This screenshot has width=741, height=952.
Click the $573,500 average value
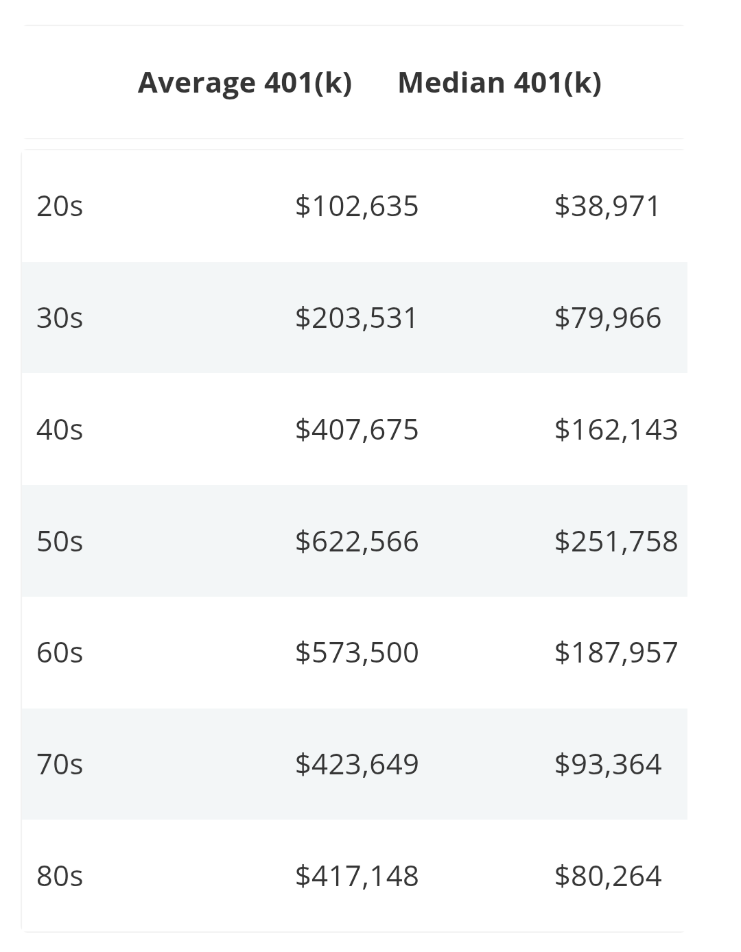click(x=357, y=653)
